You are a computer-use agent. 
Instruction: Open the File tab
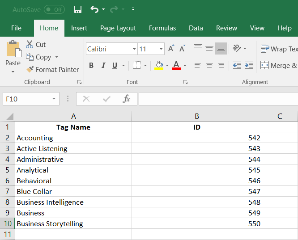[x=16, y=28]
